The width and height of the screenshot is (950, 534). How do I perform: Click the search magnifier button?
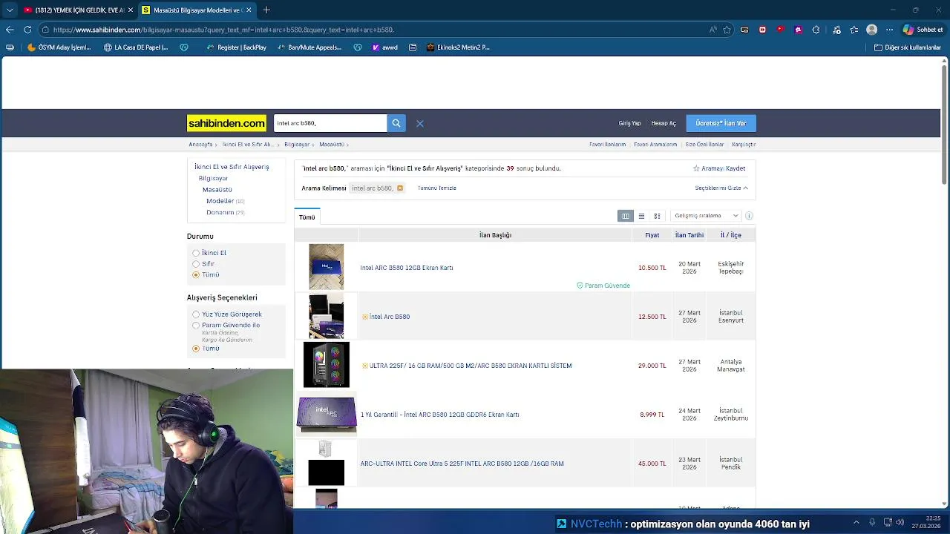click(x=396, y=123)
